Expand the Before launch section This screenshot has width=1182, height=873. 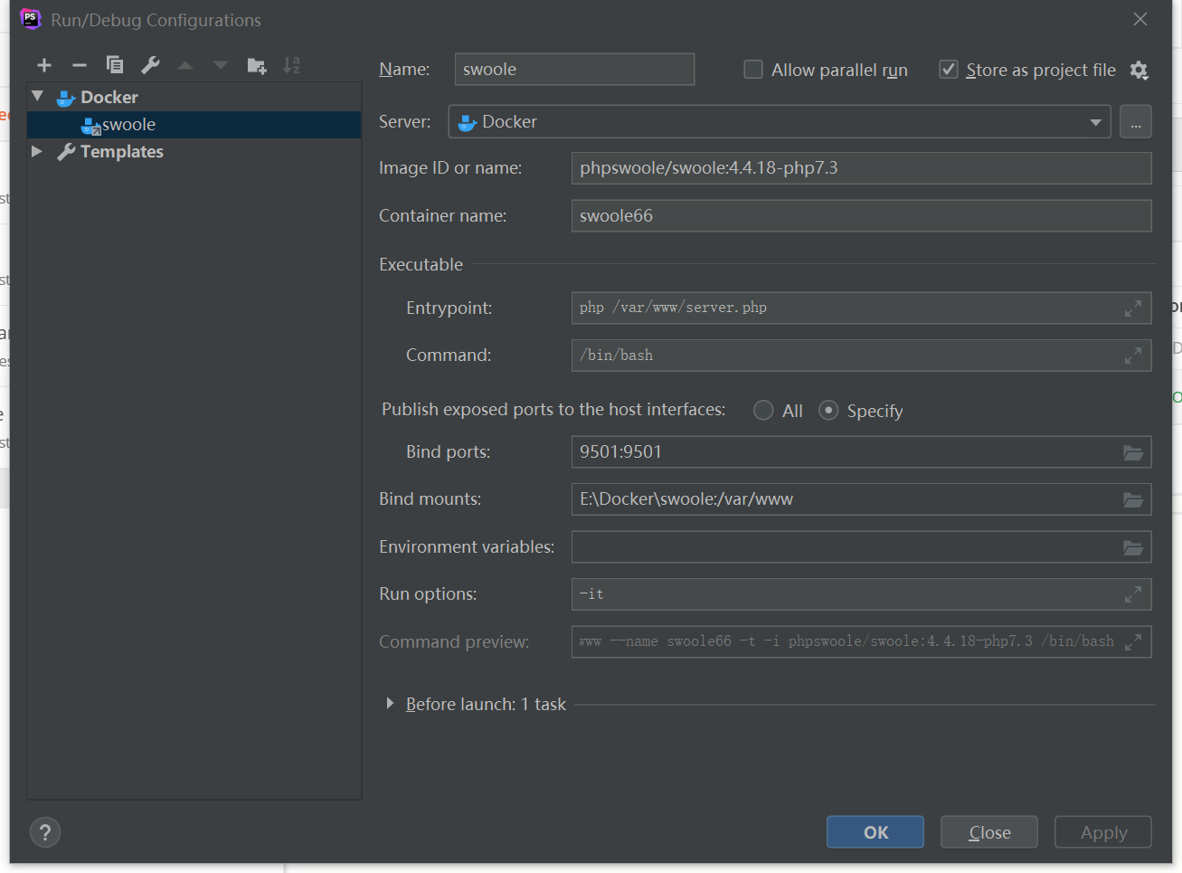(390, 704)
